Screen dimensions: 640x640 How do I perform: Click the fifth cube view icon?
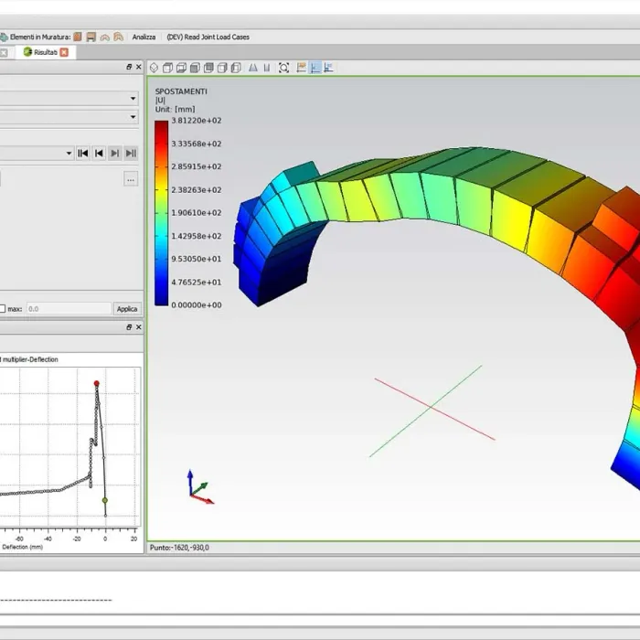click(x=222, y=68)
